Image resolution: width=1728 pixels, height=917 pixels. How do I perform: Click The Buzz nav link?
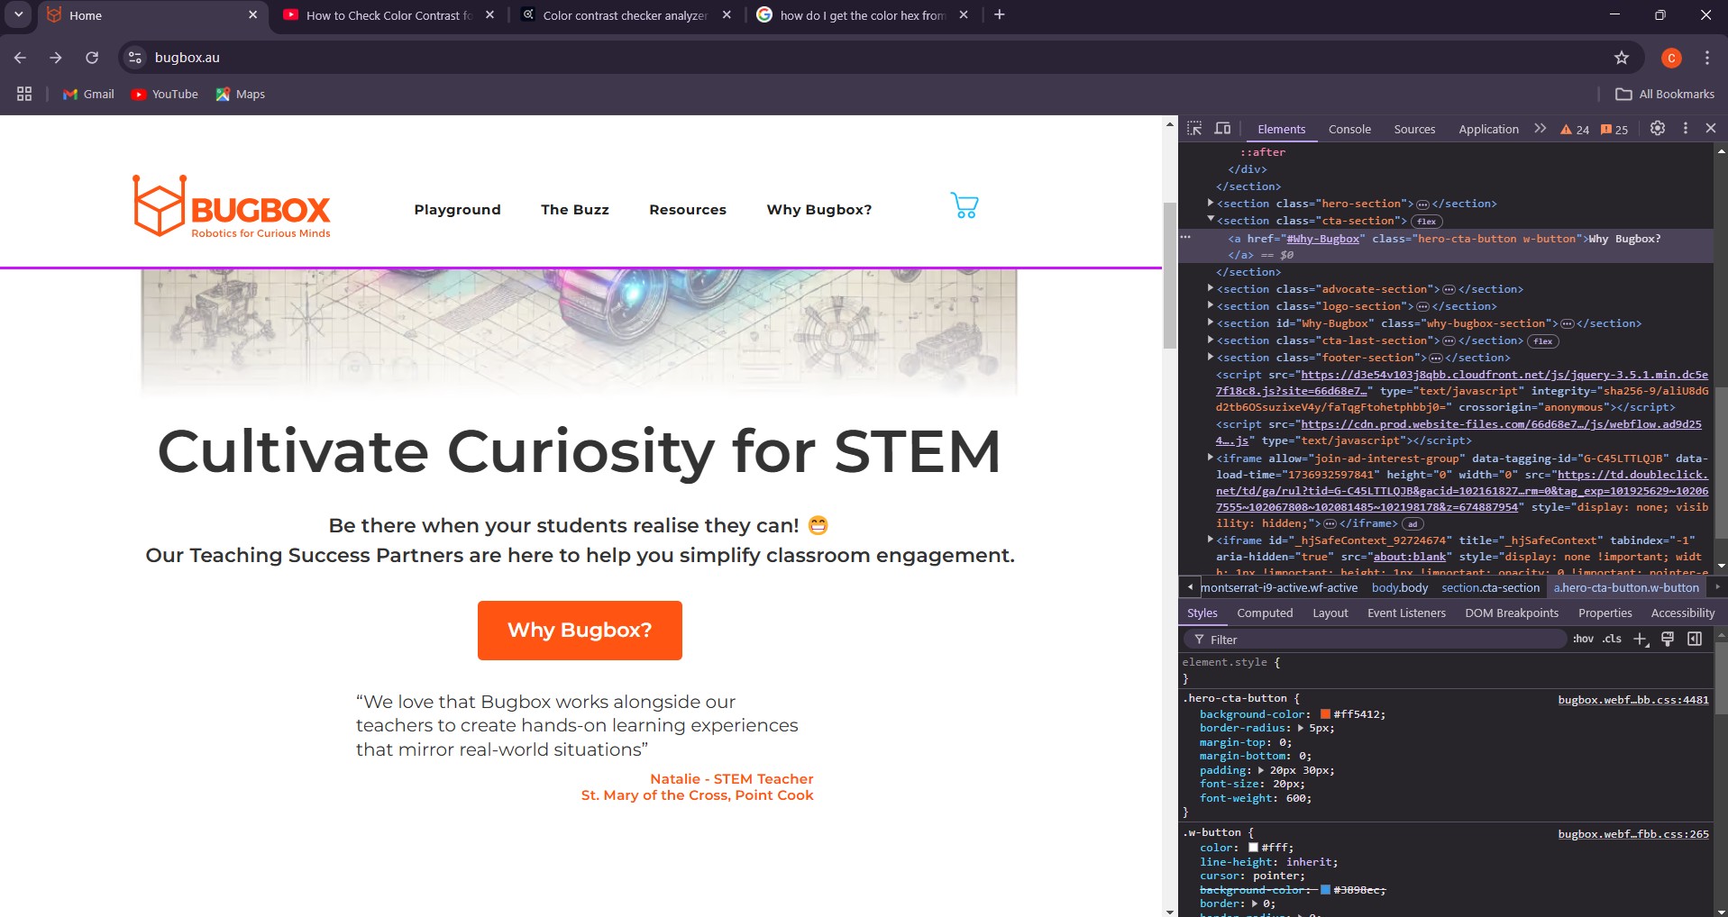click(x=575, y=210)
